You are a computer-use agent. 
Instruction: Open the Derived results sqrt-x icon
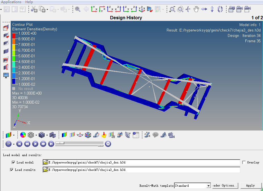[x=112, y=135]
